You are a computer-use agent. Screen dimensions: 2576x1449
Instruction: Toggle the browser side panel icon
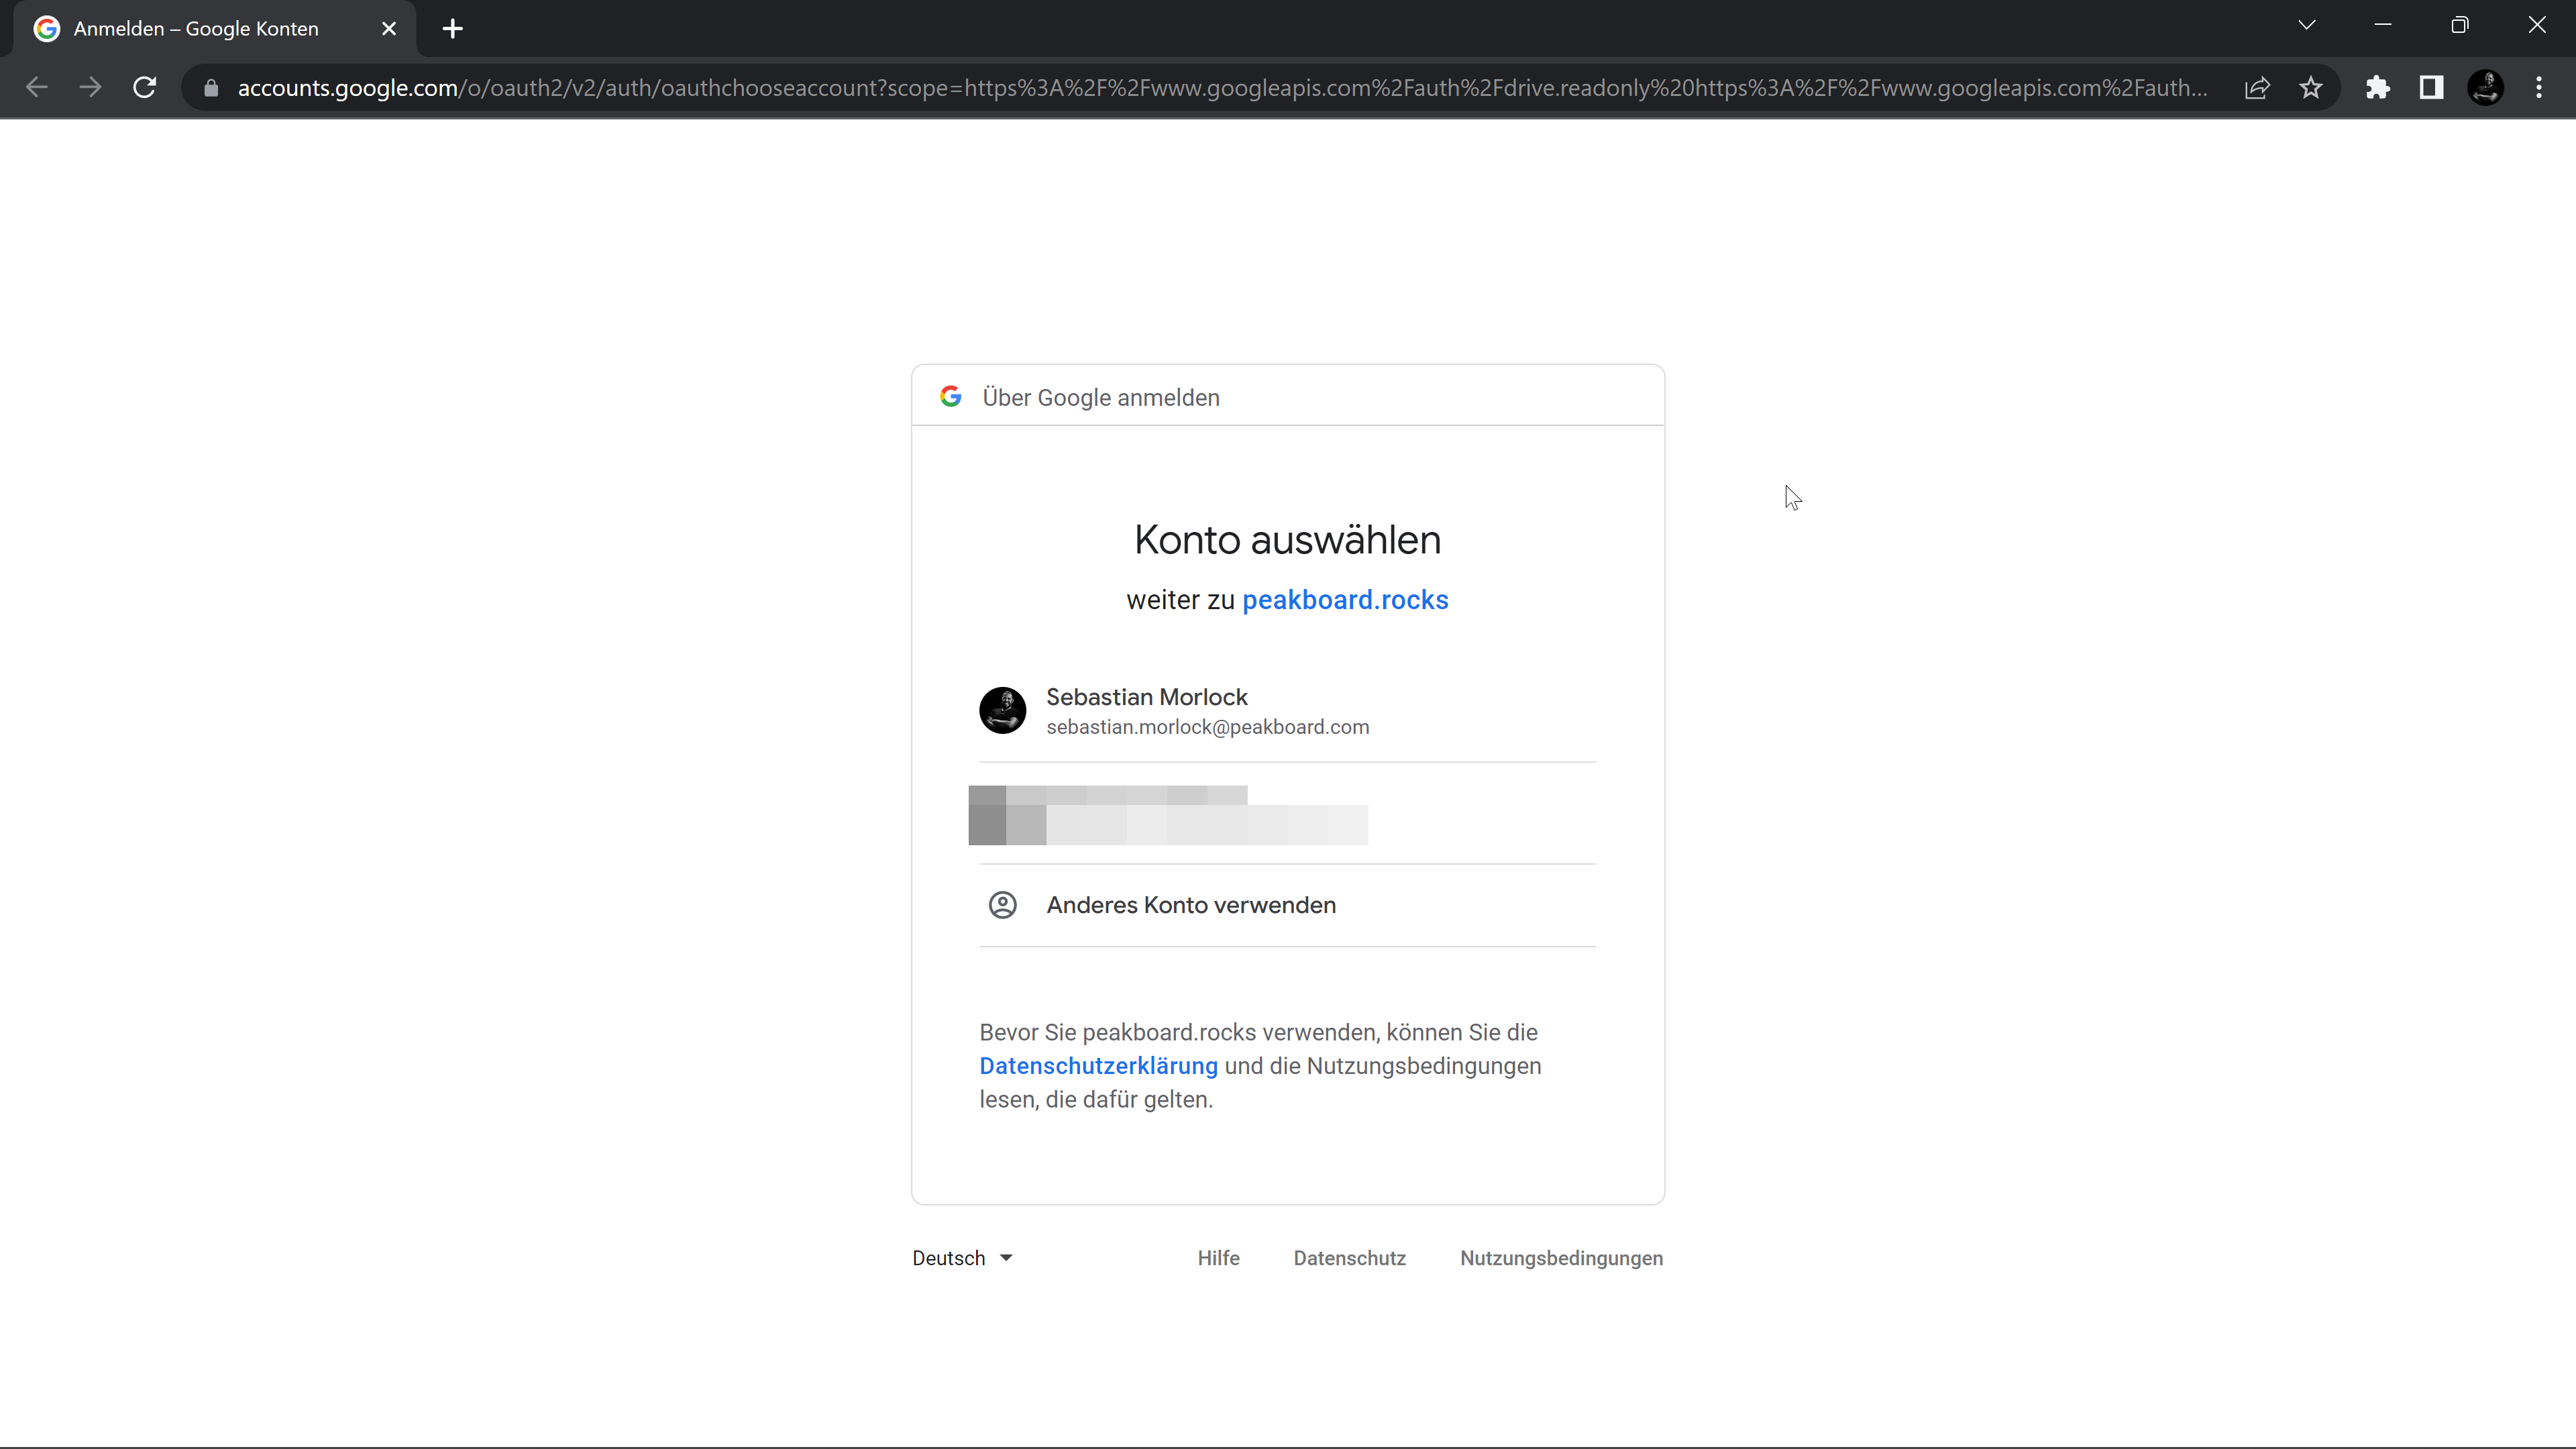click(x=2432, y=88)
